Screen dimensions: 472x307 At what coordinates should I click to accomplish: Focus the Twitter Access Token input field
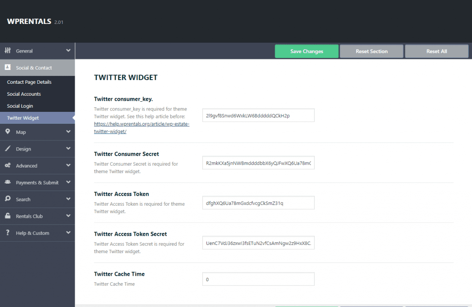click(258, 203)
